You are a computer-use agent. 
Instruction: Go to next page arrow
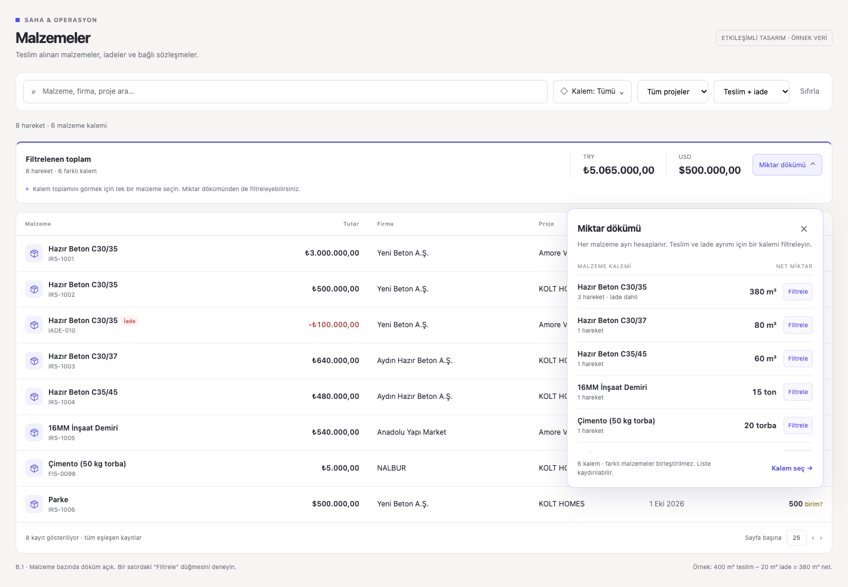(821, 538)
